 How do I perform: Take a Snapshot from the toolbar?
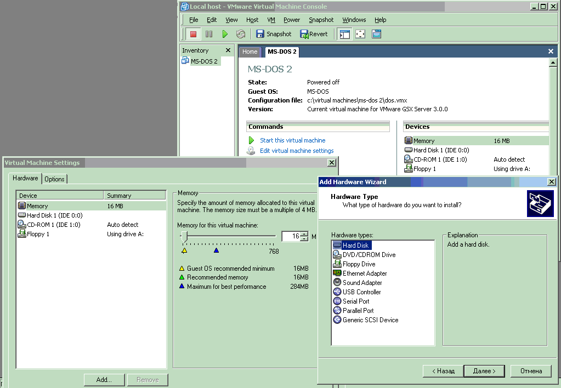(x=274, y=34)
